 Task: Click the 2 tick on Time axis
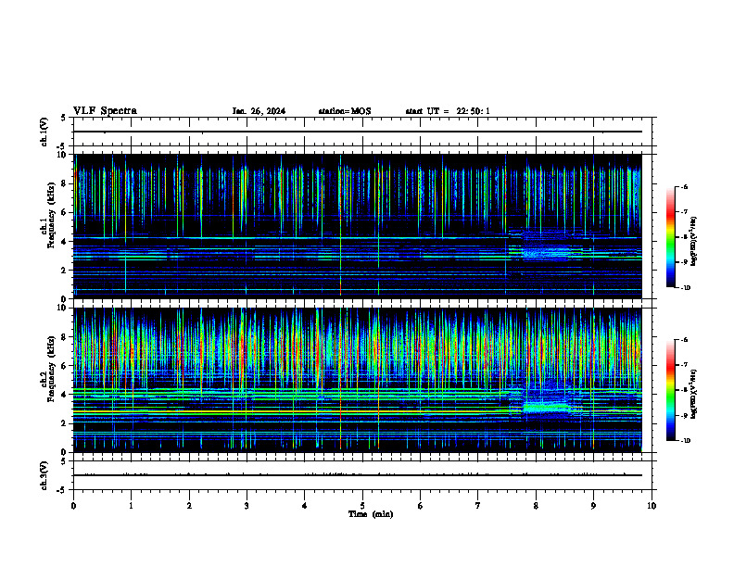[189, 506]
